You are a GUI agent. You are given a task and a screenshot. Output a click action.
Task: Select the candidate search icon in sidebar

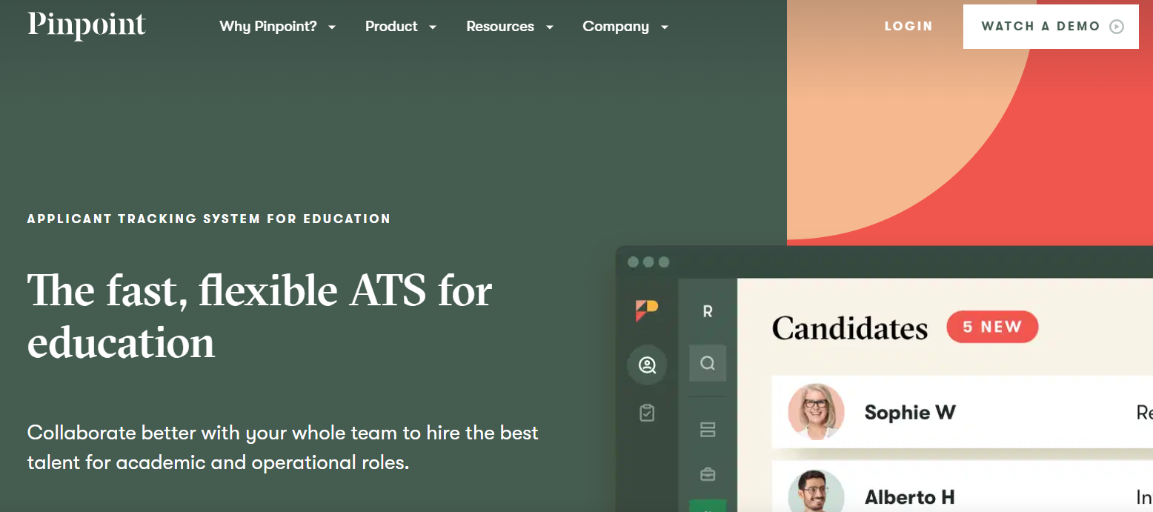pyautogui.click(x=647, y=365)
